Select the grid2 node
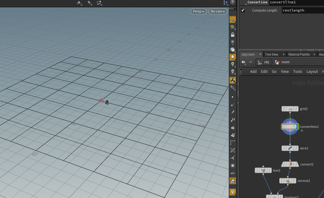Viewport: 324px width, 198px height. click(290, 109)
